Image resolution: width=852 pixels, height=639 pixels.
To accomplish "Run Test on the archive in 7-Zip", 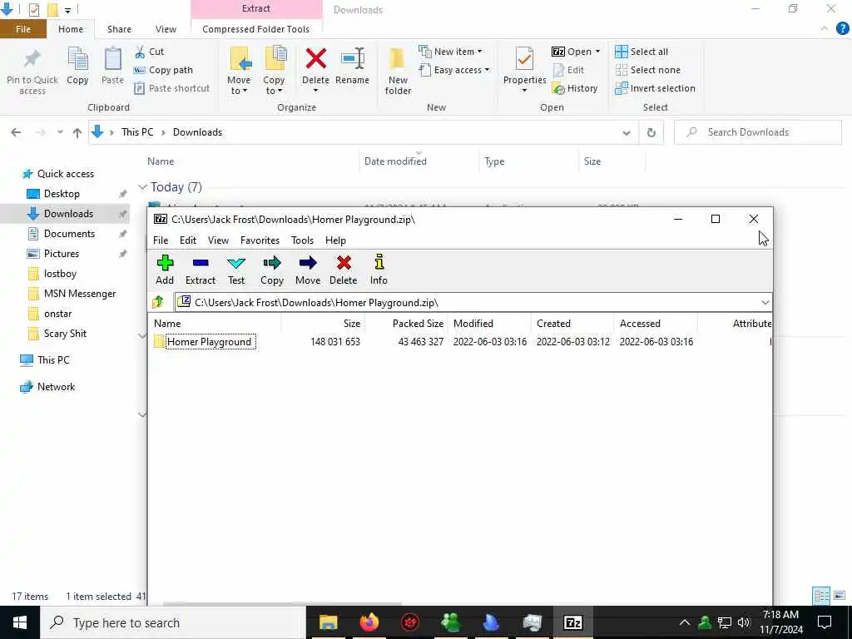I will 236,270.
